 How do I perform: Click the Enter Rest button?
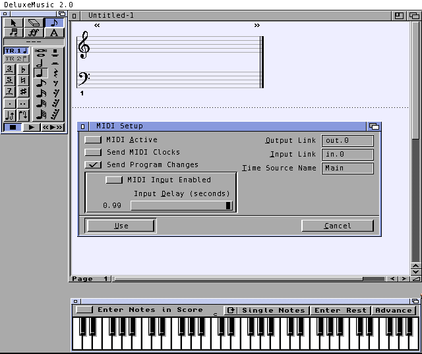tap(340, 311)
